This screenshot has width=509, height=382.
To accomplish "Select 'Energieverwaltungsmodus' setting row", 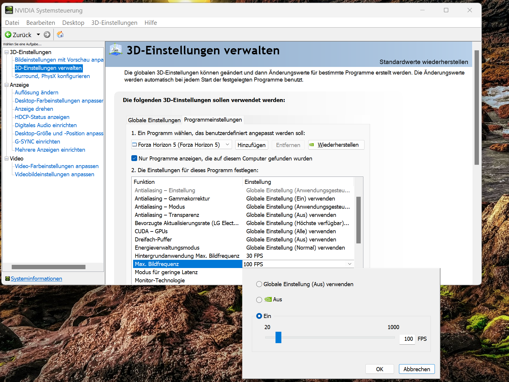I will coord(243,248).
